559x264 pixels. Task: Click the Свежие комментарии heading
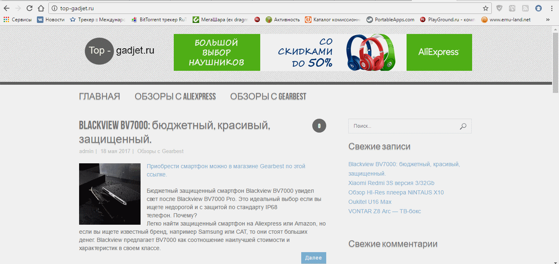(393, 244)
